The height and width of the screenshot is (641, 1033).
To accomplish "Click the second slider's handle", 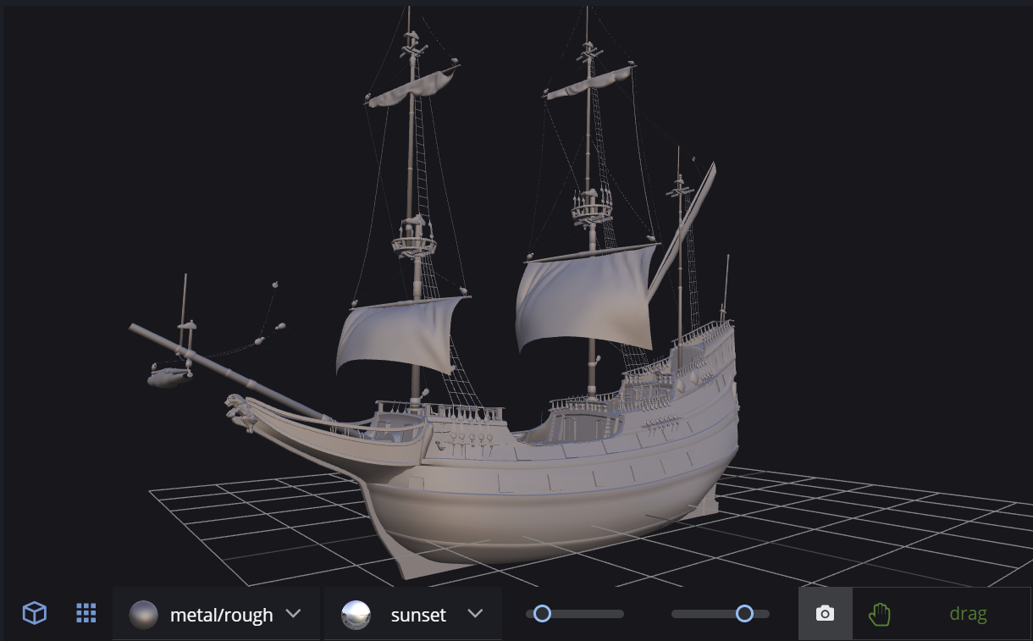I will pos(744,614).
